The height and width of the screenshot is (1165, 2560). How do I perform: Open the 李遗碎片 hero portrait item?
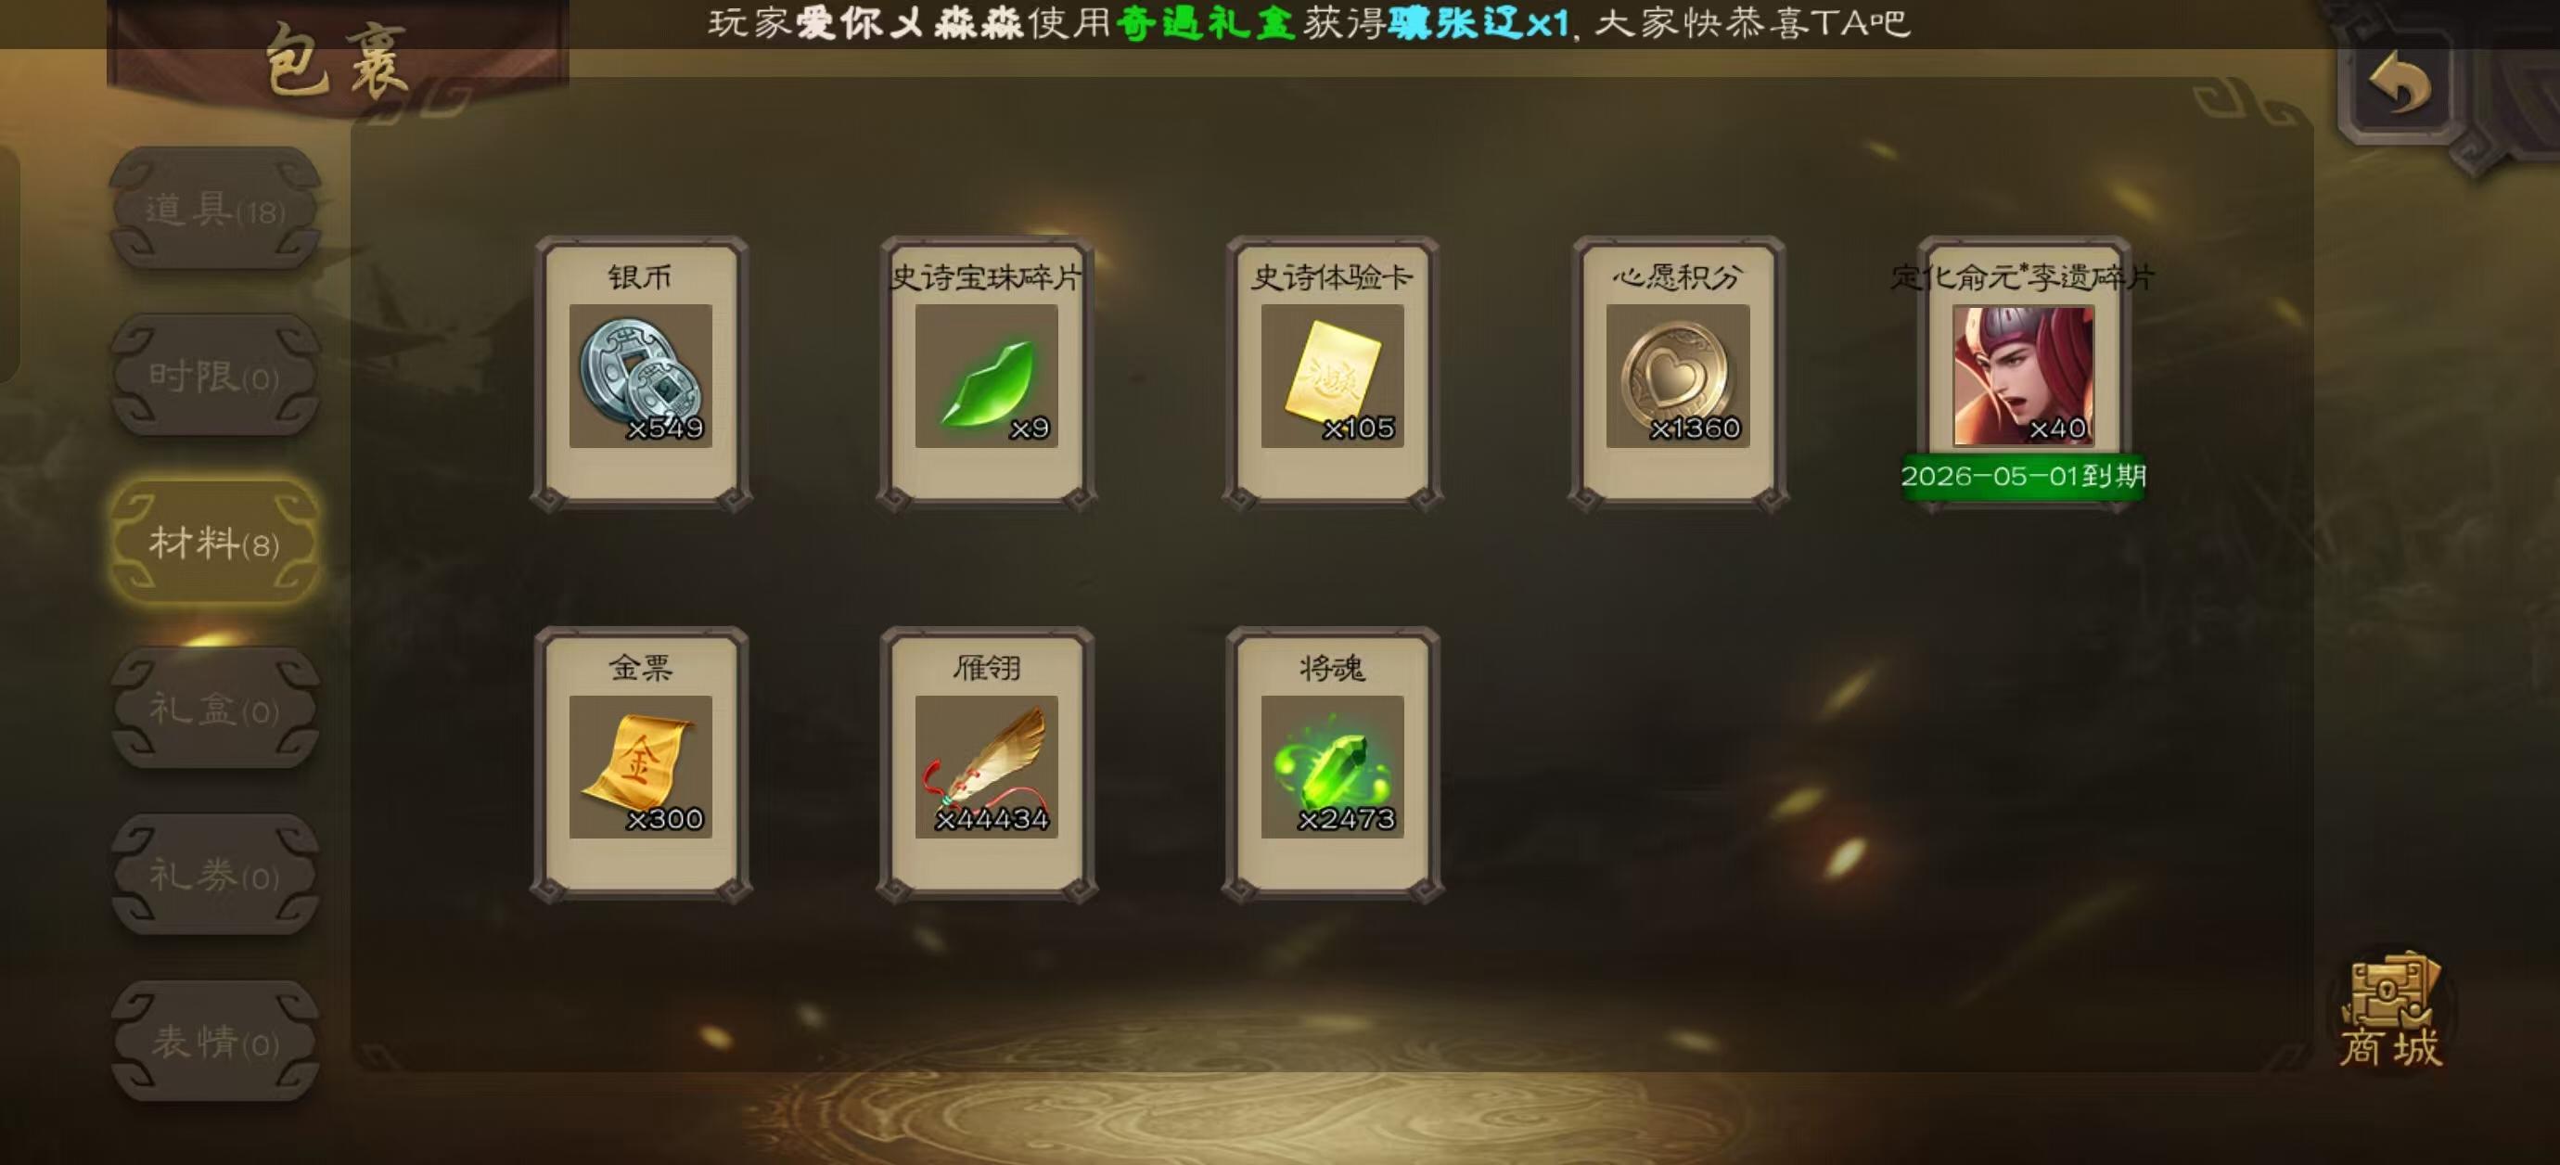tap(2023, 376)
